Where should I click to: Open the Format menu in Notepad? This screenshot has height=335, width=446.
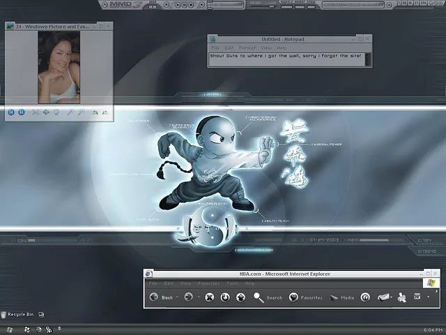(x=247, y=47)
